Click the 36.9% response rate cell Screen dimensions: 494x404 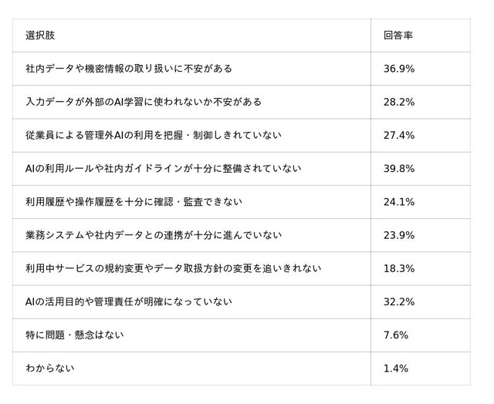(398, 69)
